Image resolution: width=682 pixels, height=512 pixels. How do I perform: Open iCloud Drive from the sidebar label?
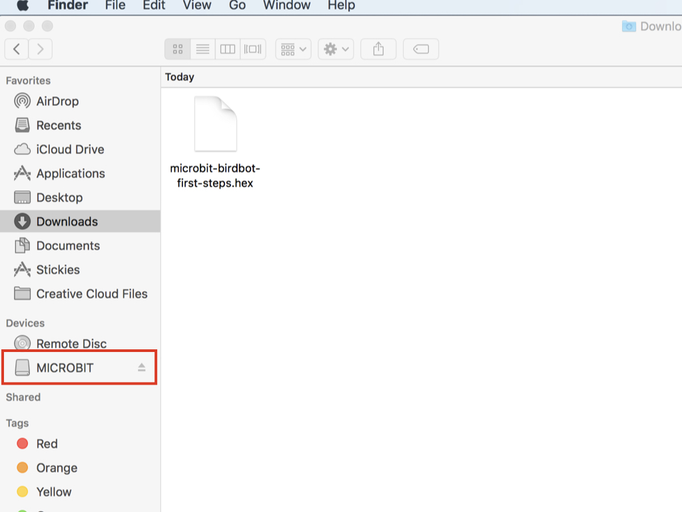(70, 149)
